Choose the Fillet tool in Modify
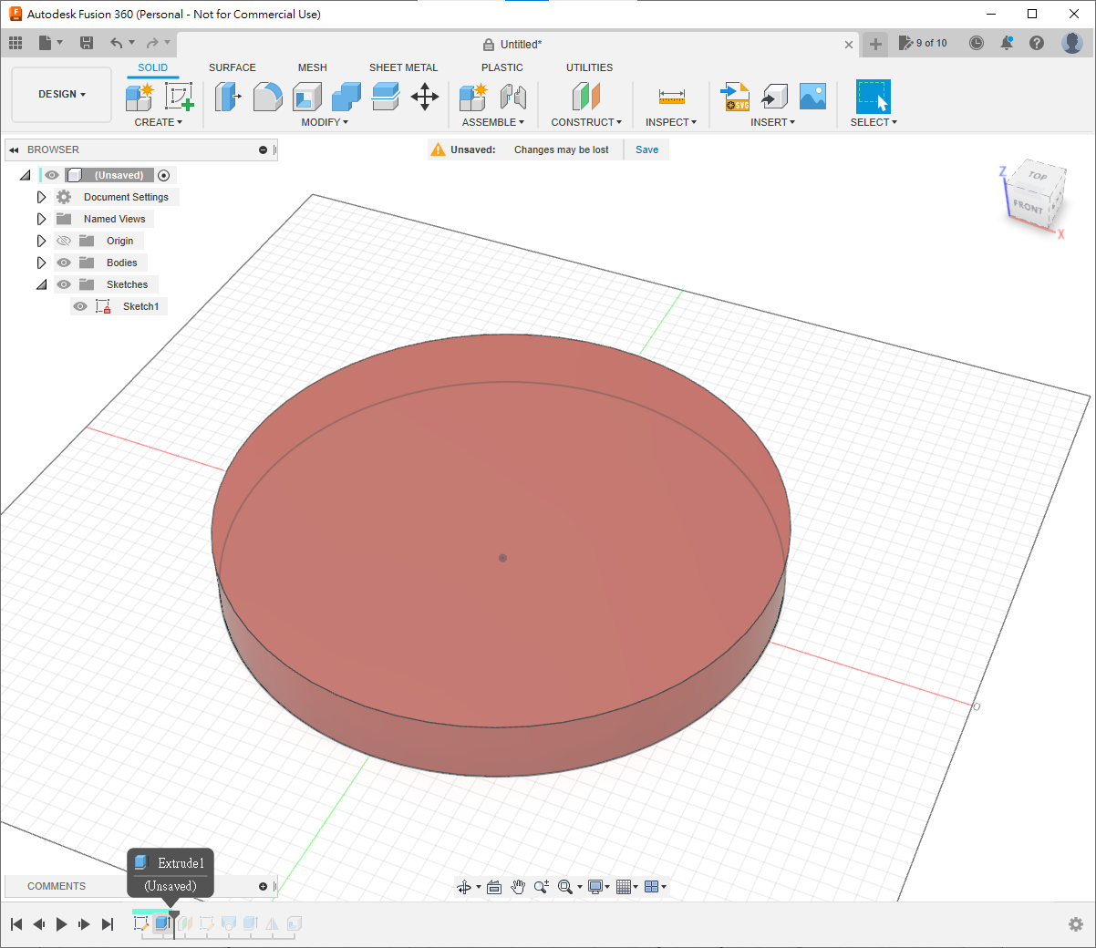This screenshot has height=948, width=1096. [x=267, y=96]
